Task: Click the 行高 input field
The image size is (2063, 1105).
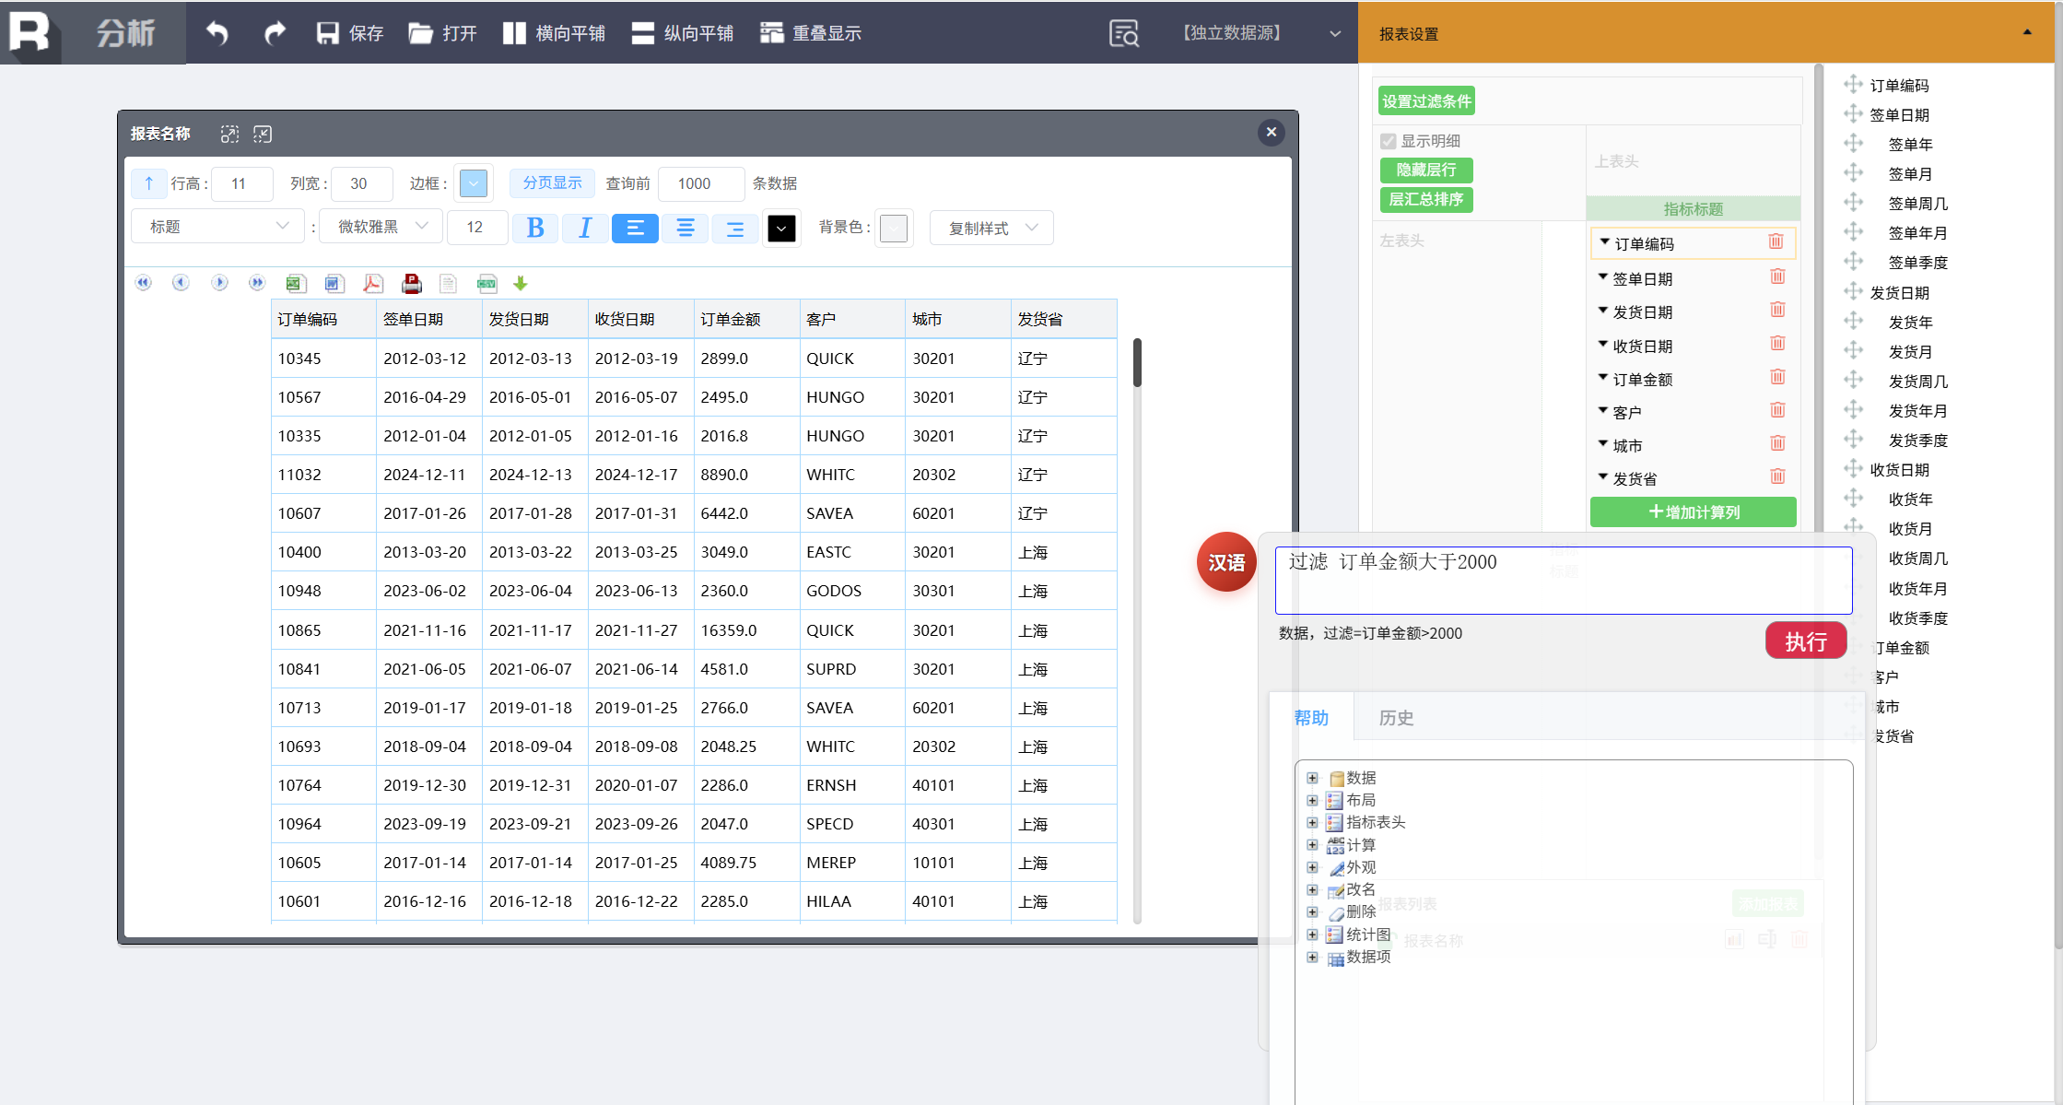Action: pyautogui.click(x=242, y=183)
